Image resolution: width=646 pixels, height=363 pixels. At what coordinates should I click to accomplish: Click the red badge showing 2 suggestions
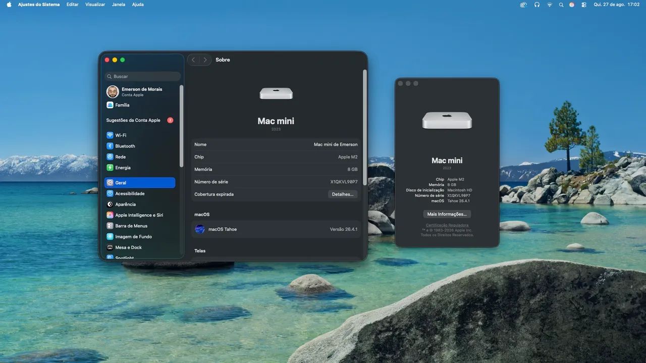[170, 120]
